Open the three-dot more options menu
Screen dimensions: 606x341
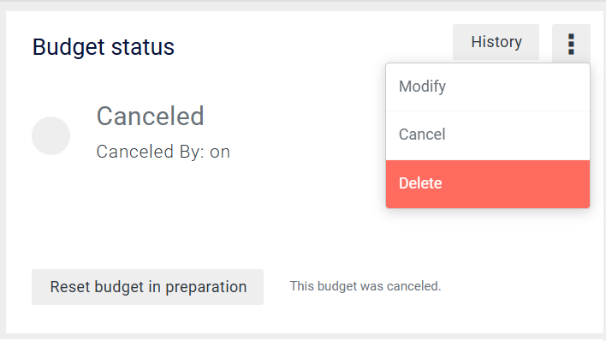571,43
